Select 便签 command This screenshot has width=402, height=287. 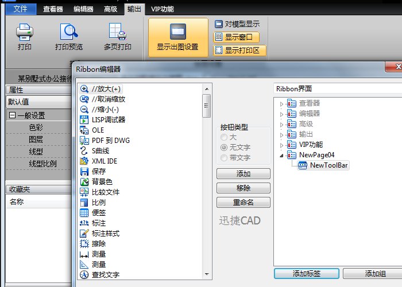(x=92, y=213)
